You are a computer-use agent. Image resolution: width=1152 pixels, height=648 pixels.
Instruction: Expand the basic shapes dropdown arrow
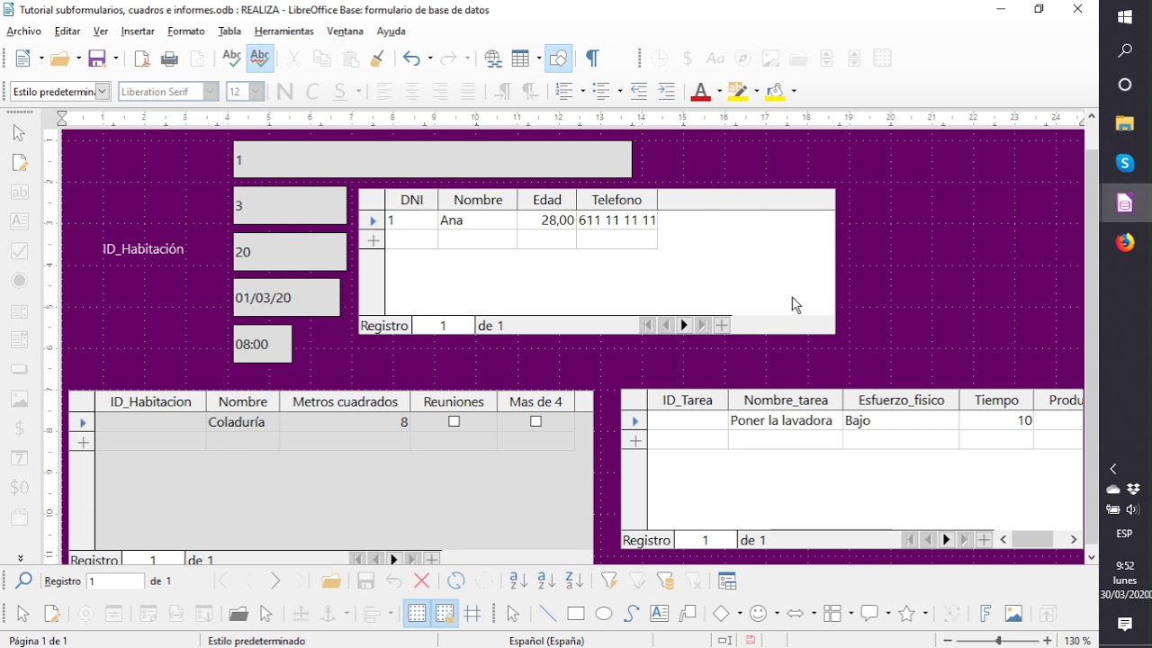(739, 614)
